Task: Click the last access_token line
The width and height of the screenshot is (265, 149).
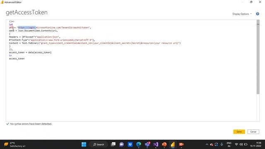Action: click(x=17, y=59)
